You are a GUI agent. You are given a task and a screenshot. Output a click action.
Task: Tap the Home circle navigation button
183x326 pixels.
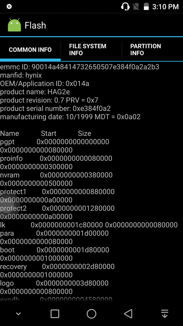pos(91,314)
